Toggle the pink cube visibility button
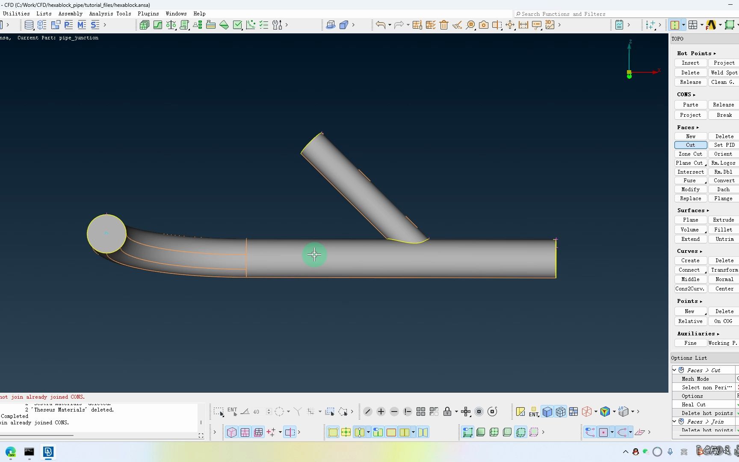Viewport: 739px width, 462px height. click(x=232, y=432)
